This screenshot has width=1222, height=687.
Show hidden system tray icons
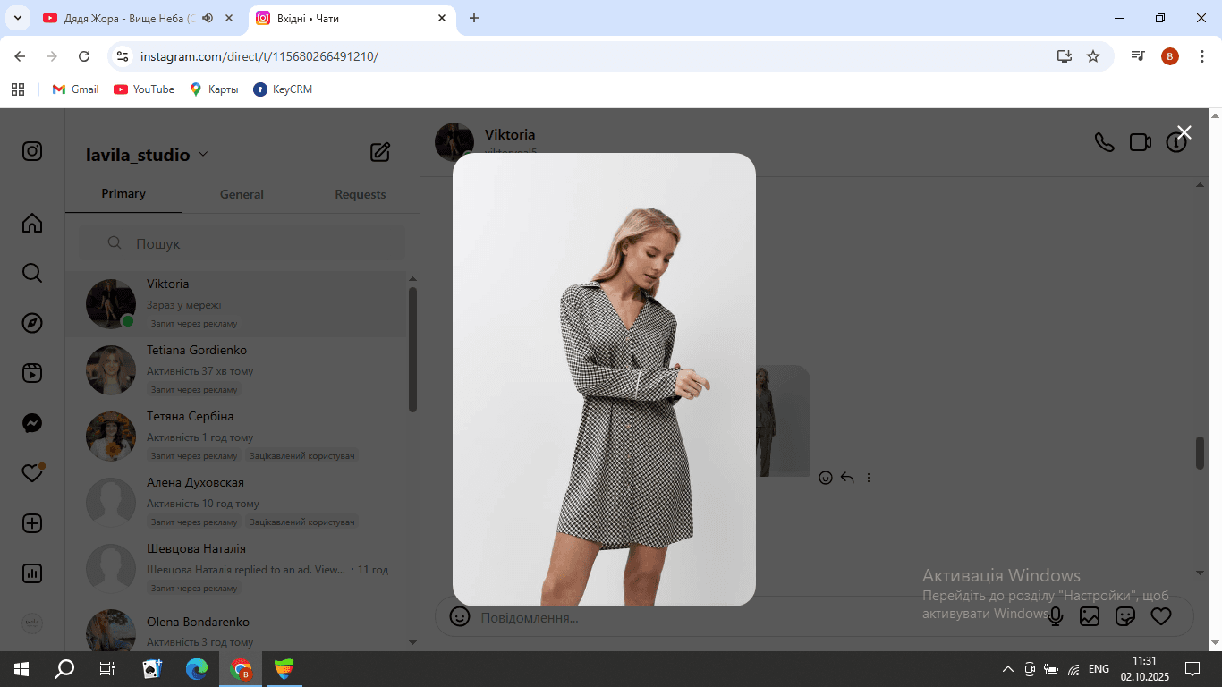[1008, 669]
